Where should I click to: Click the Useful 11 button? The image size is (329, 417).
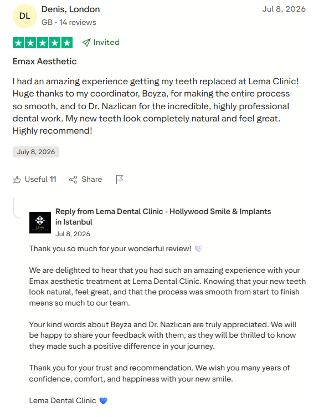34,180
